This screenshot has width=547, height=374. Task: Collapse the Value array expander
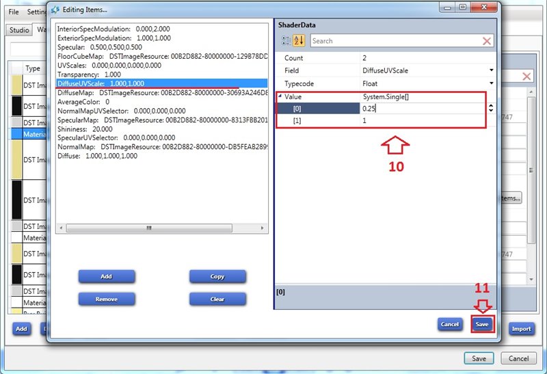click(x=279, y=96)
